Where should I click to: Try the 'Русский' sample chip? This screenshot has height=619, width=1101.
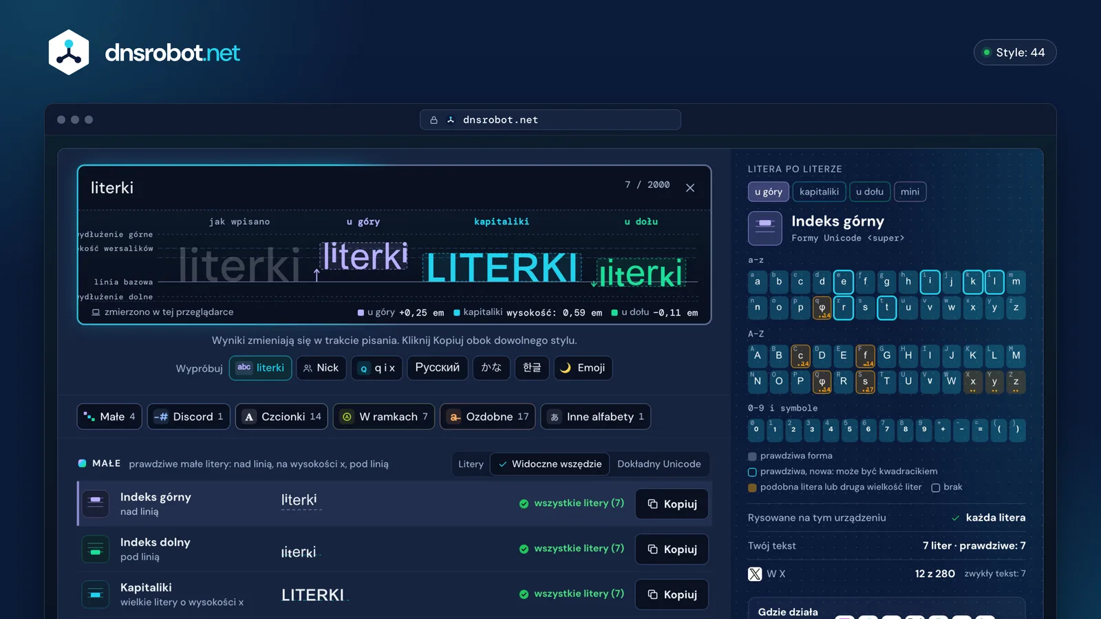pyautogui.click(x=438, y=368)
